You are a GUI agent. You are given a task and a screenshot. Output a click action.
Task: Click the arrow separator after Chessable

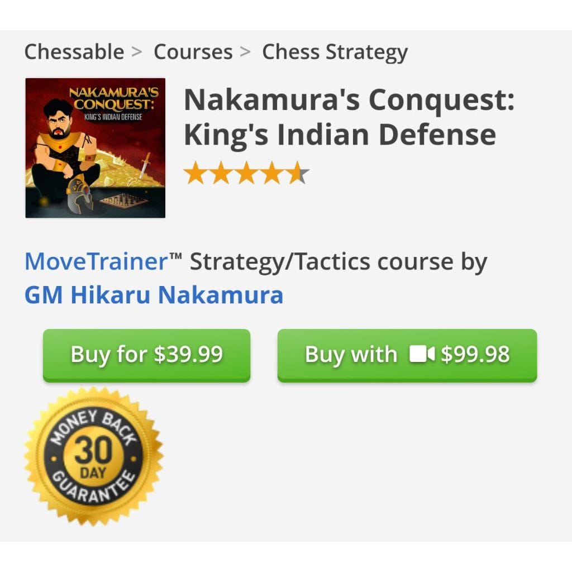tap(137, 53)
